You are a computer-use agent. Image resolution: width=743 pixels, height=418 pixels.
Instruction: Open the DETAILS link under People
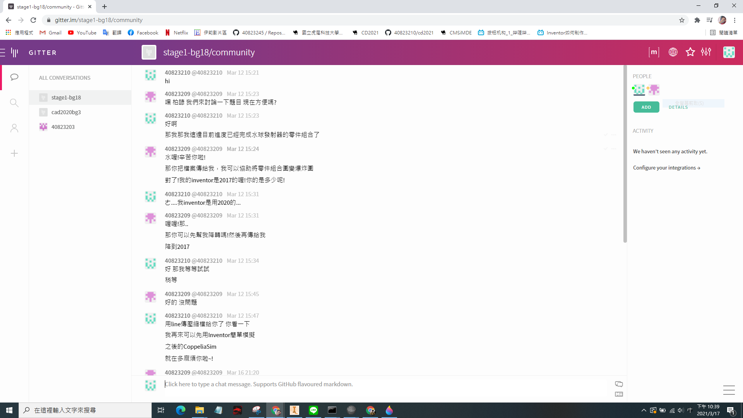coord(678,107)
